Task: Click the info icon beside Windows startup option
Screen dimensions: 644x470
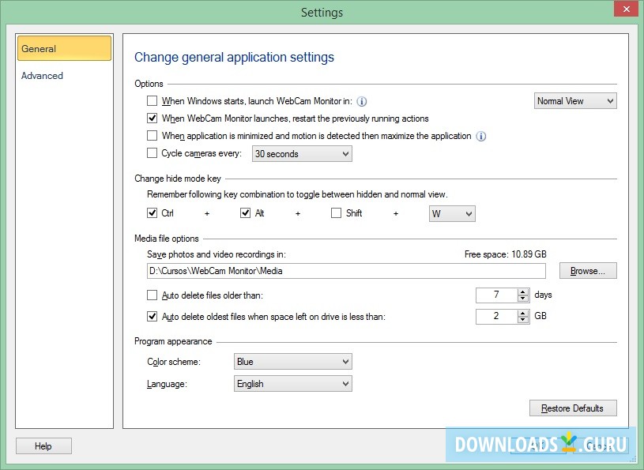Action: [x=362, y=101]
